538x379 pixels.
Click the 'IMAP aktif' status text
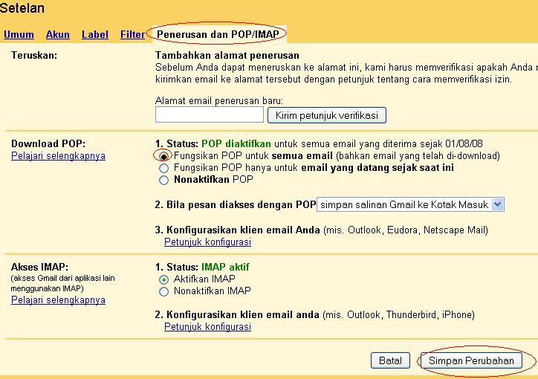tap(225, 267)
